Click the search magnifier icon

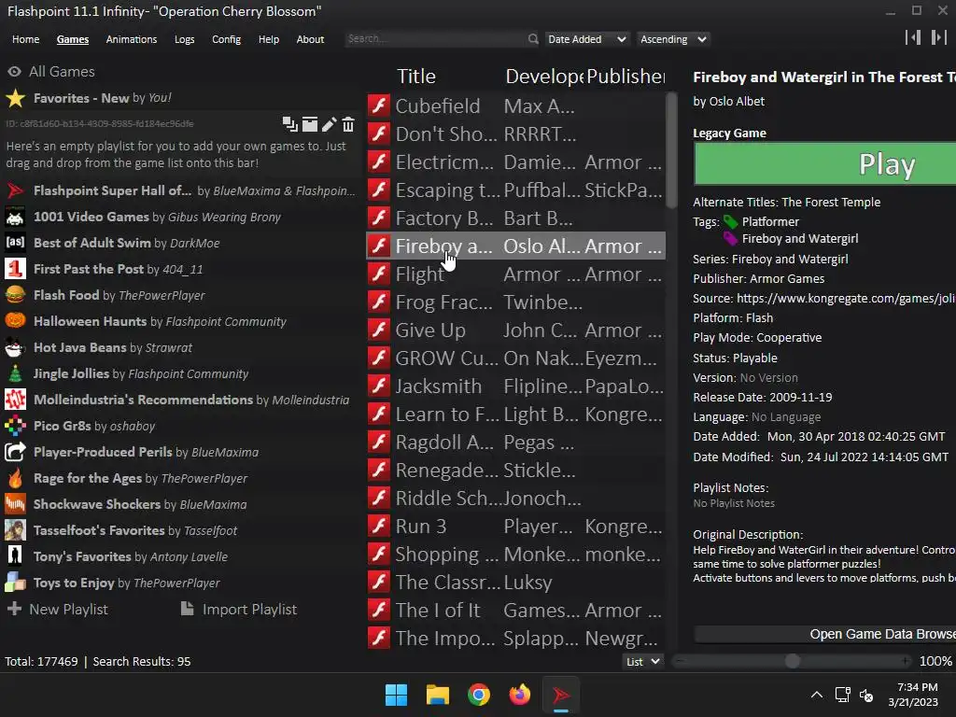coord(533,39)
